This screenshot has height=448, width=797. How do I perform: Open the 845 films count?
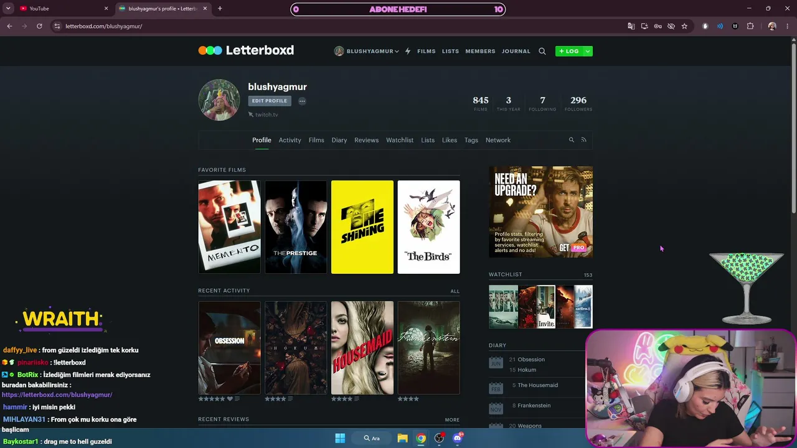tap(481, 103)
